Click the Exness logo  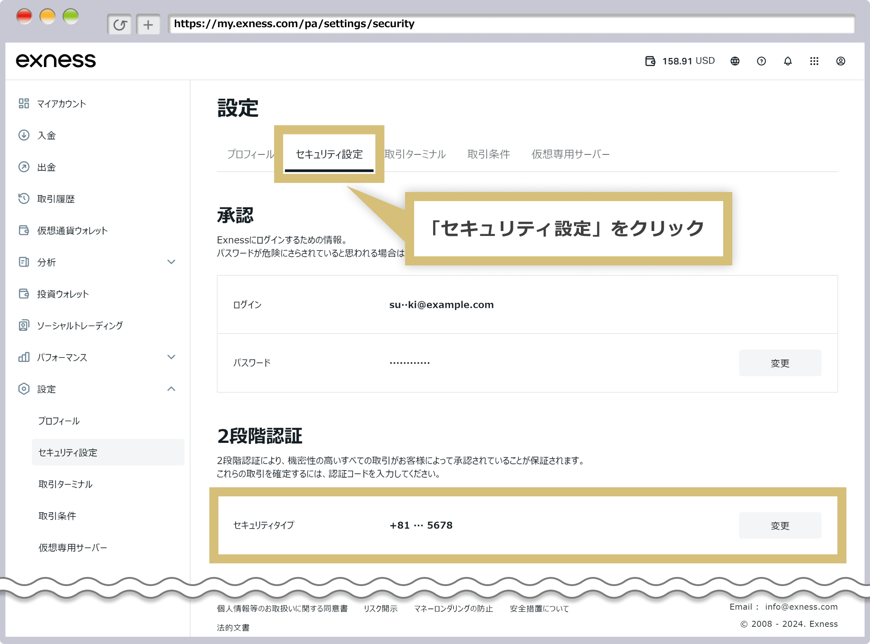coord(56,61)
